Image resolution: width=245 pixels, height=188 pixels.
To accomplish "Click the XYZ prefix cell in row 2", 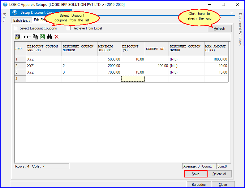I will click(x=44, y=66).
